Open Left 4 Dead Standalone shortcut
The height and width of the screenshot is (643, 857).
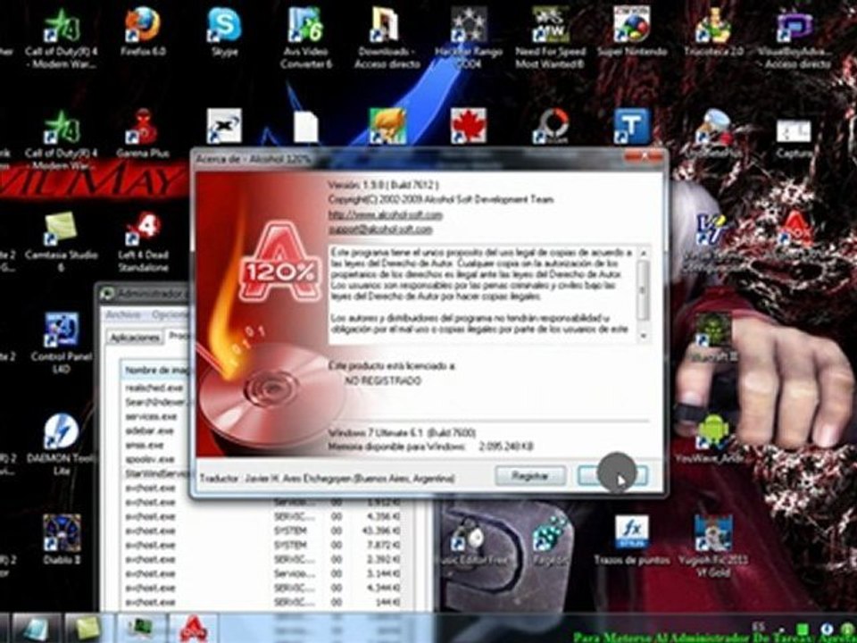click(x=143, y=242)
